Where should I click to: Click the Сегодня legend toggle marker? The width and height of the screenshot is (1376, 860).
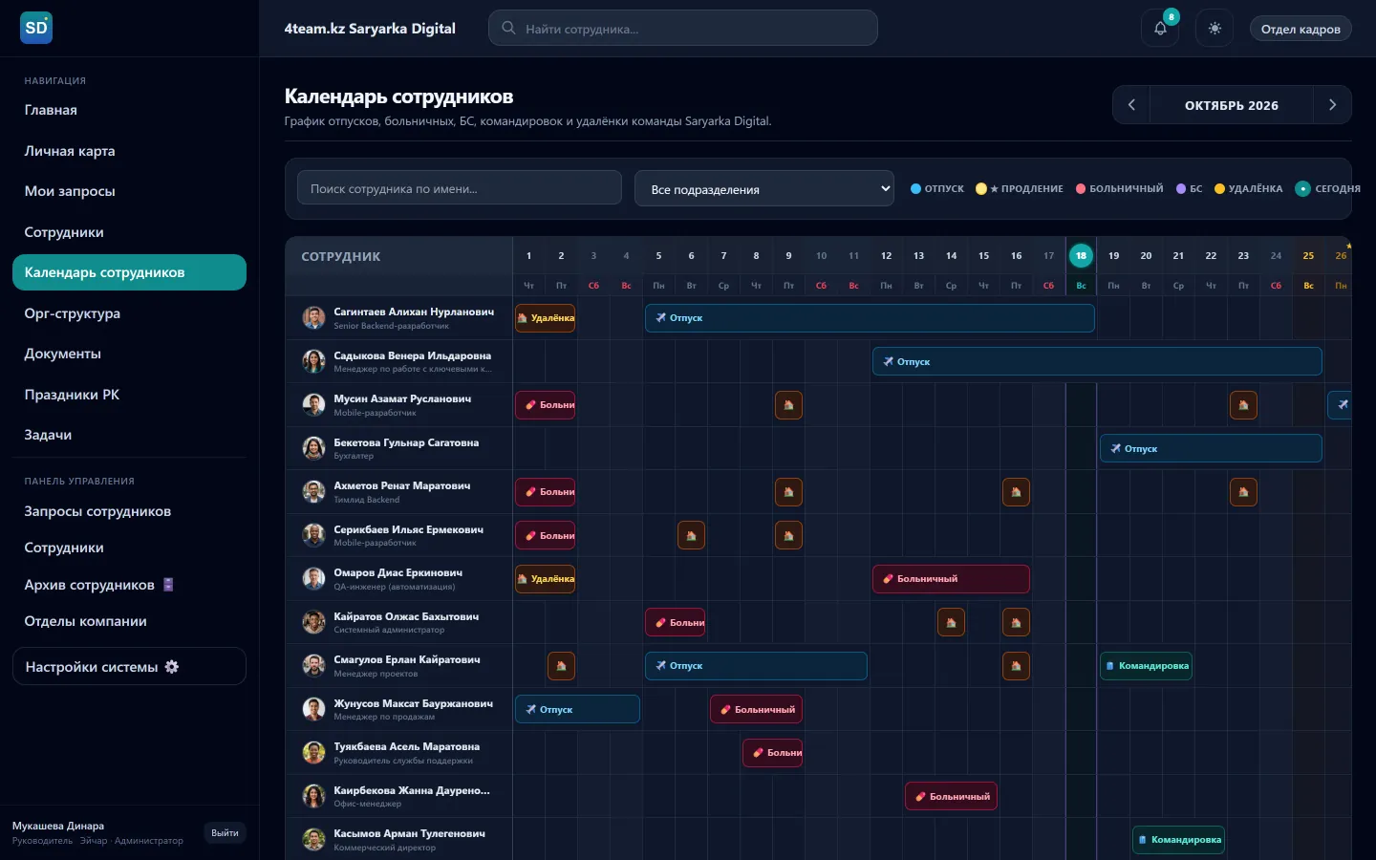pyautogui.click(x=1302, y=188)
